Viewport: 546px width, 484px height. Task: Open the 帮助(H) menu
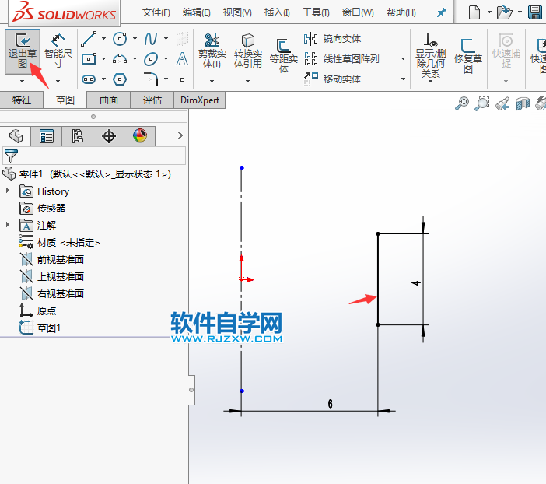click(401, 12)
